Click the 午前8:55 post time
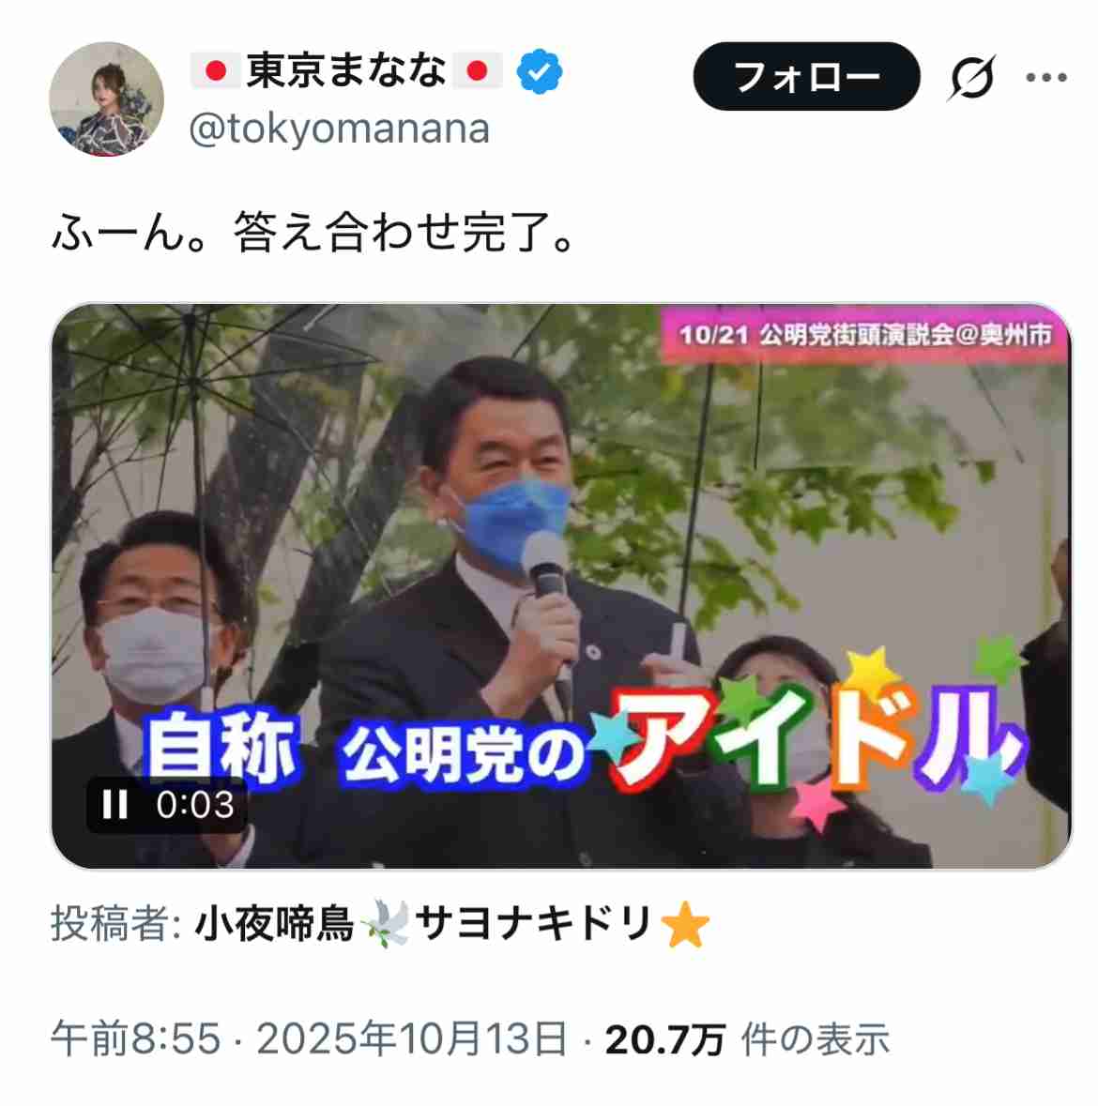 (135, 1039)
